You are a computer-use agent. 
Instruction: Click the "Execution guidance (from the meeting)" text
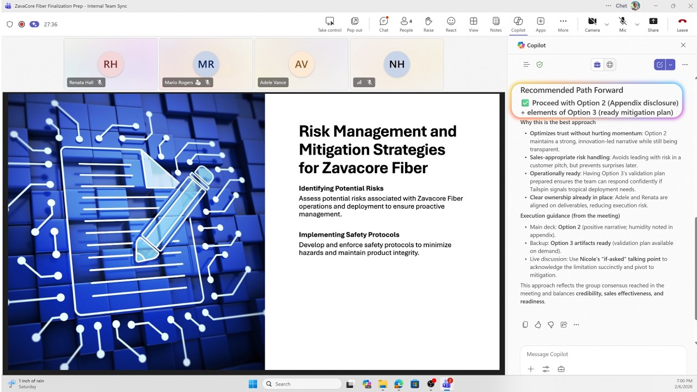coord(570,216)
